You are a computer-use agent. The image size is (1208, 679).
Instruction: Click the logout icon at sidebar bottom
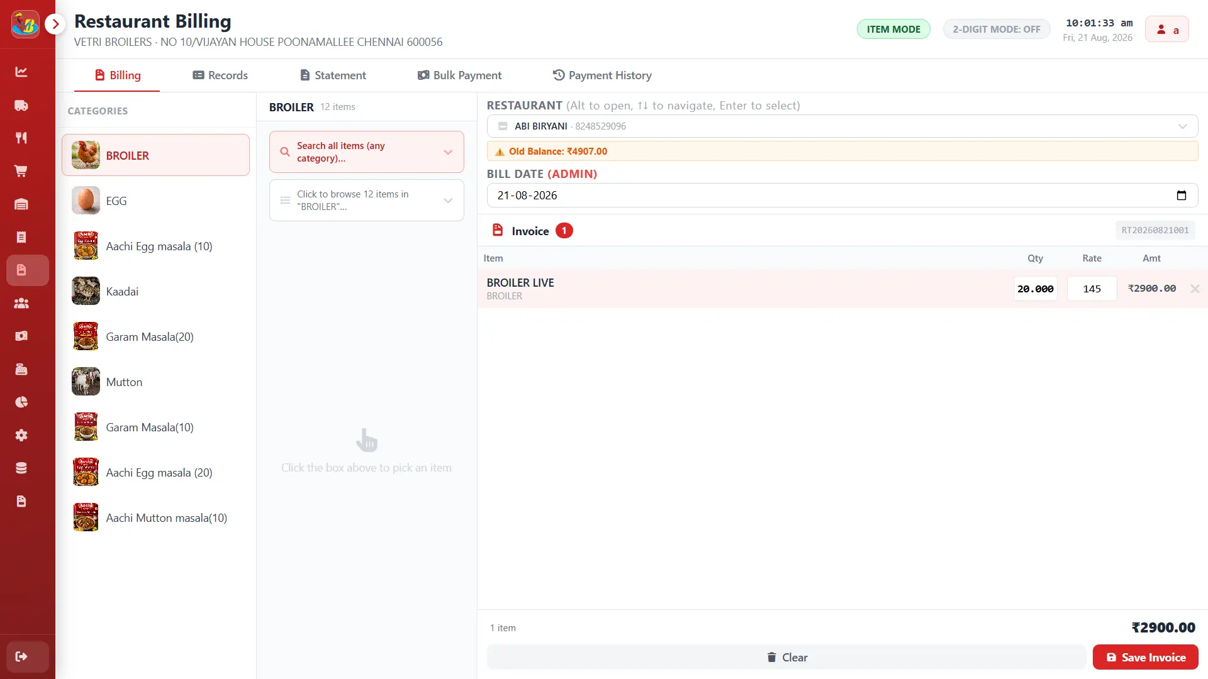click(21, 657)
